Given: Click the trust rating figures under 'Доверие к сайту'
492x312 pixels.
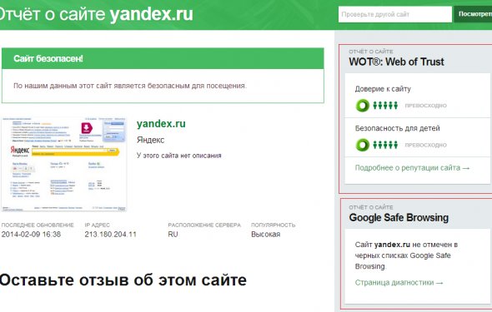Looking at the screenshot, I should [x=385, y=106].
